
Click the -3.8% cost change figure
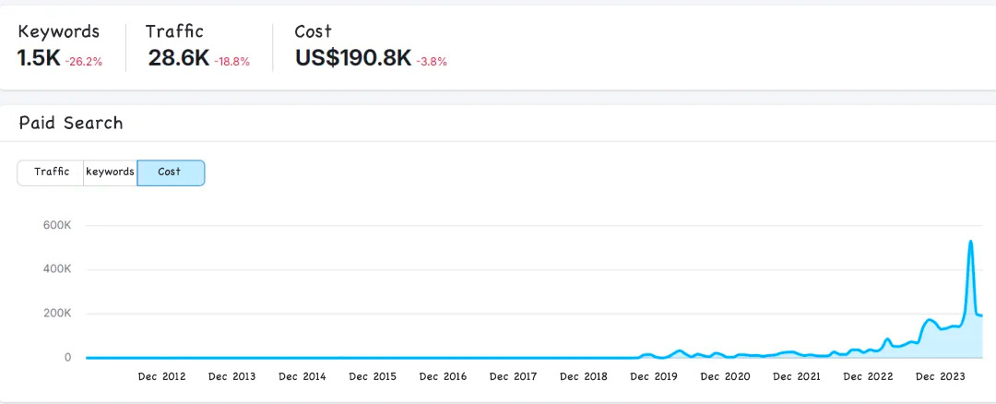tap(432, 62)
